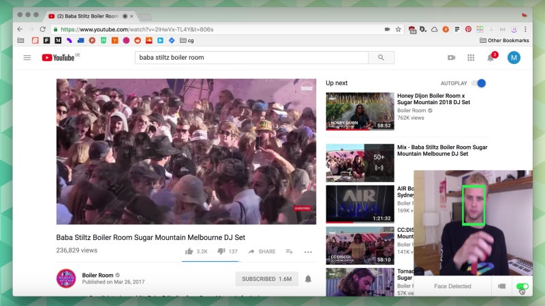This screenshot has width=545, height=306.
Task: Dislike the video with thumbs down
Action: (x=221, y=252)
